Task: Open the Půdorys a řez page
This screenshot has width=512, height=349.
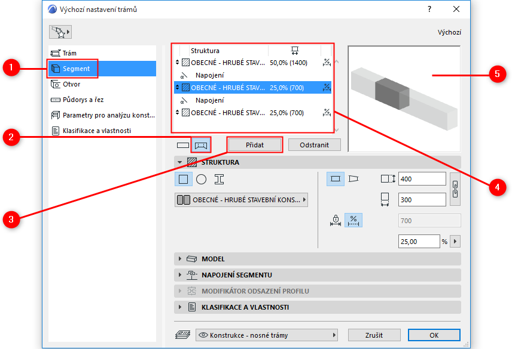Action: [102, 100]
